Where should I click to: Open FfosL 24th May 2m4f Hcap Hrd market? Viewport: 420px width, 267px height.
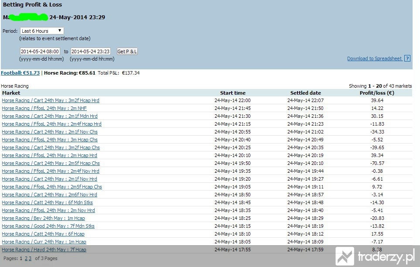click(51, 124)
